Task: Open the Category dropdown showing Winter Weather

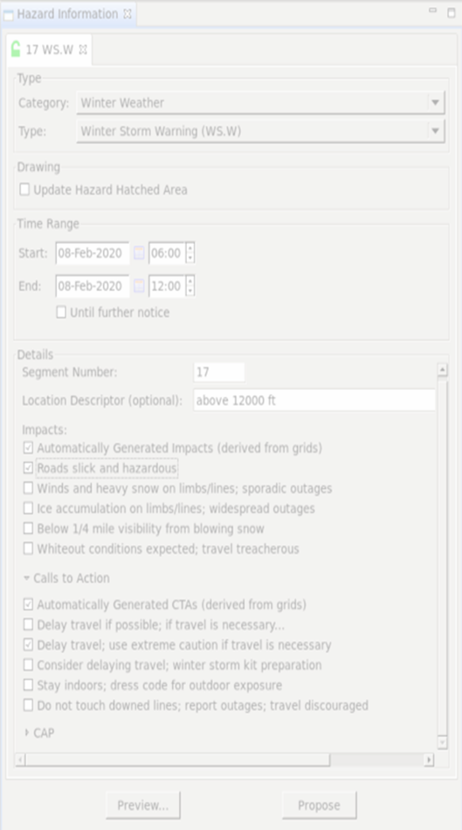Action: click(260, 102)
